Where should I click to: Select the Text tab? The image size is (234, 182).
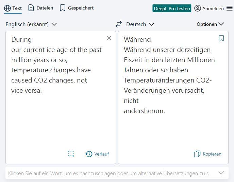click(x=13, y=8)
